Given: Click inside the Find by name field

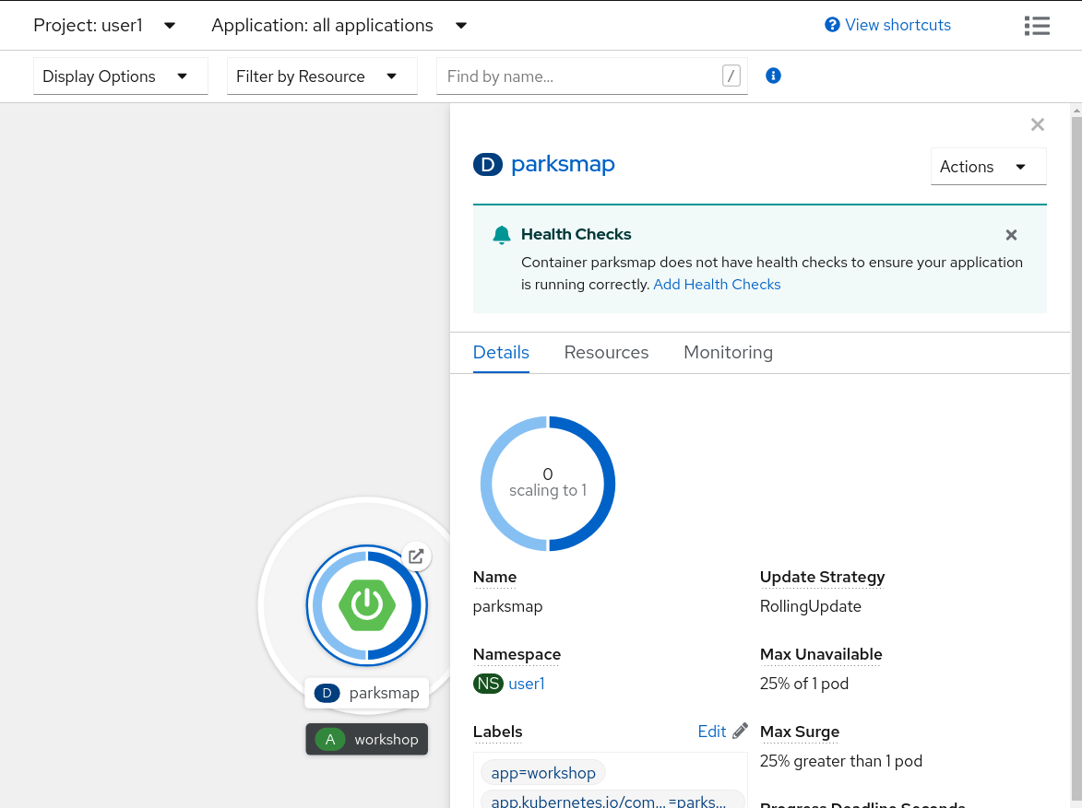Looking at the screenshot, I should (x=581, y=76).
